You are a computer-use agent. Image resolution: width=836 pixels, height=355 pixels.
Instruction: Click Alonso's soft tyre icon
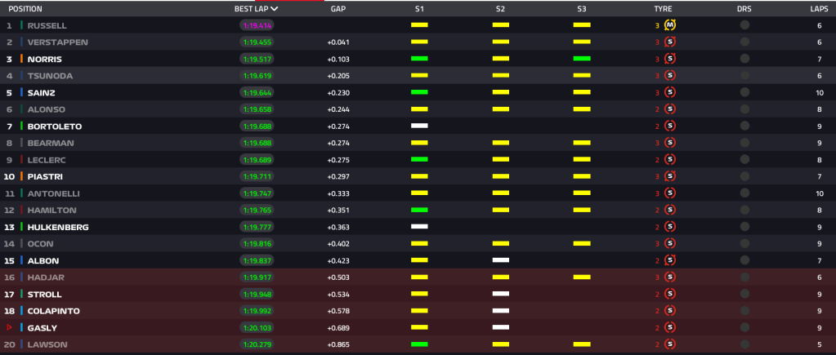tap(670, 109)
